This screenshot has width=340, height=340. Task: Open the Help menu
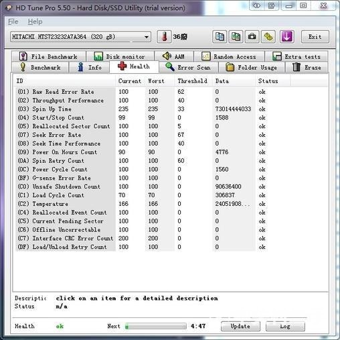click(x=35, y=21)
